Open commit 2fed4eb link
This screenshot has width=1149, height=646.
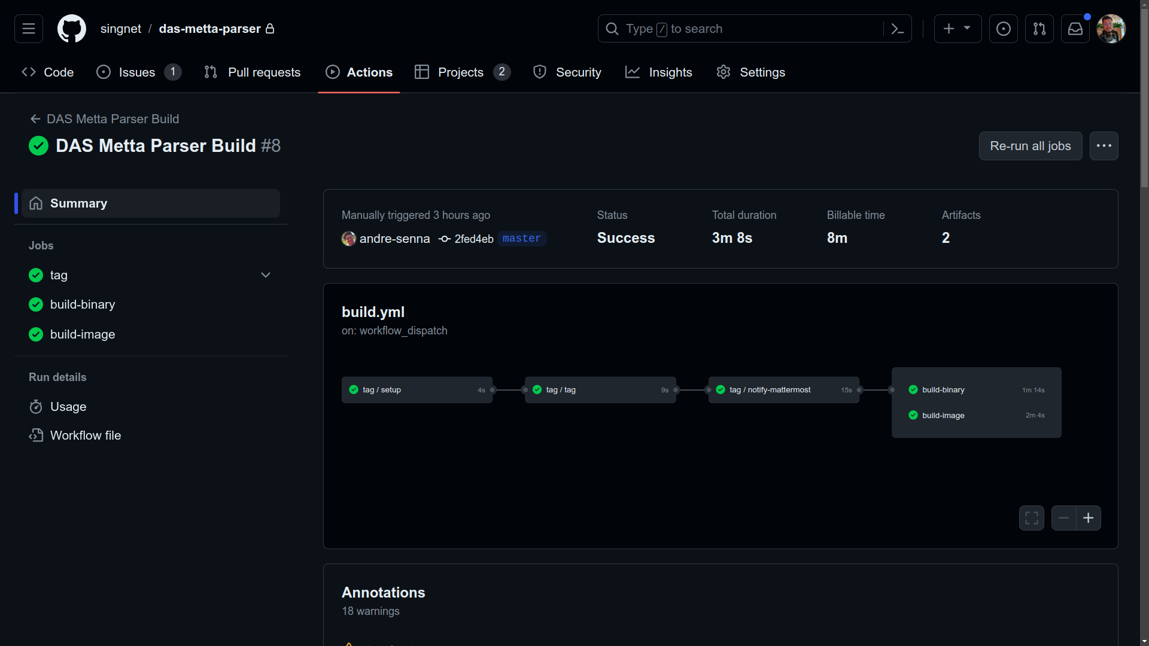click(474, 239)
